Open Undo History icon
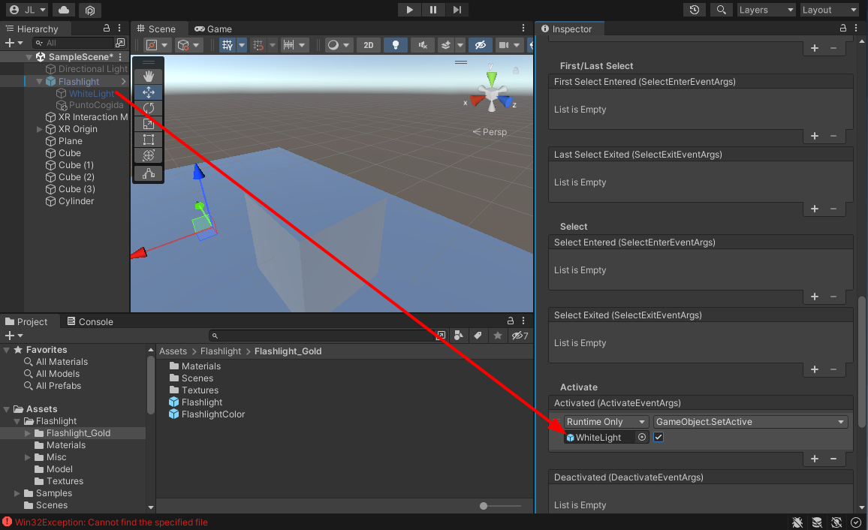This screenshot has width=868, height=530. (x=695, y=10)
